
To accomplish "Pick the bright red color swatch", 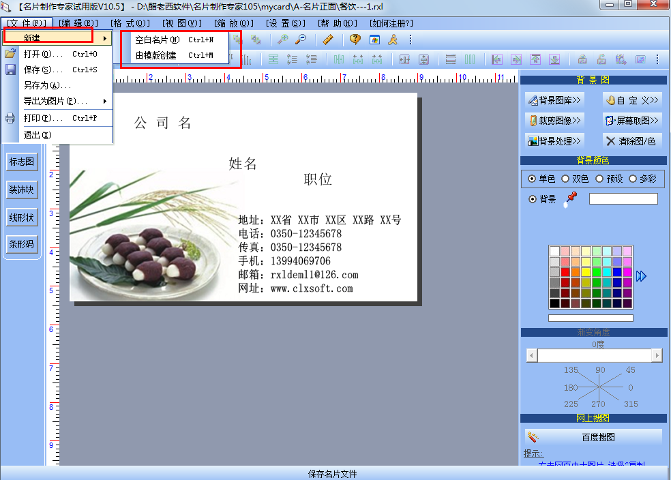I will click(x=565, y=272).
